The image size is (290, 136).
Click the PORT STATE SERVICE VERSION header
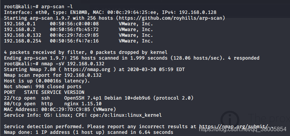(44, 92)
